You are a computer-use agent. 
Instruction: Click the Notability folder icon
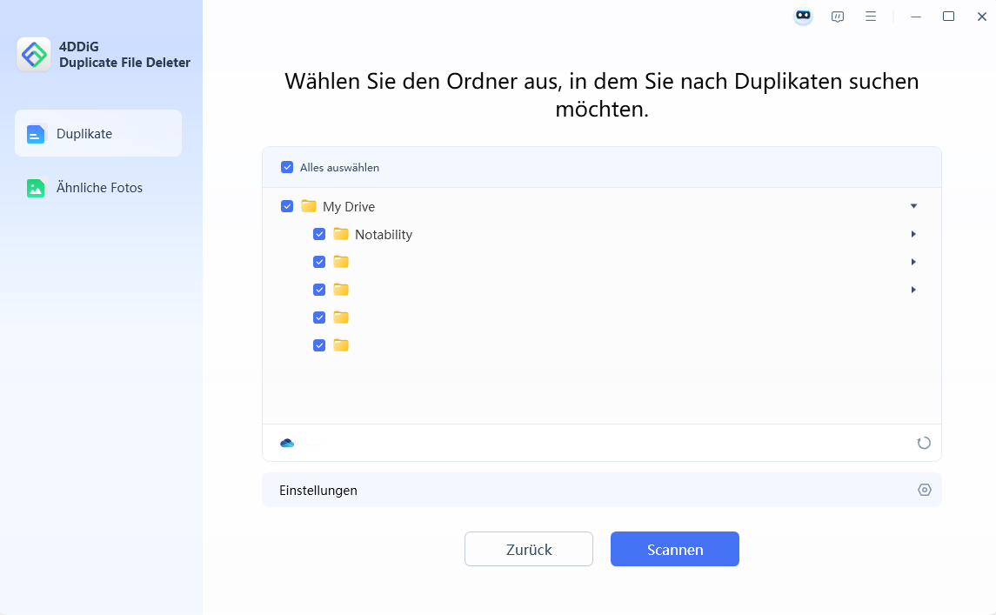point(341,234)
